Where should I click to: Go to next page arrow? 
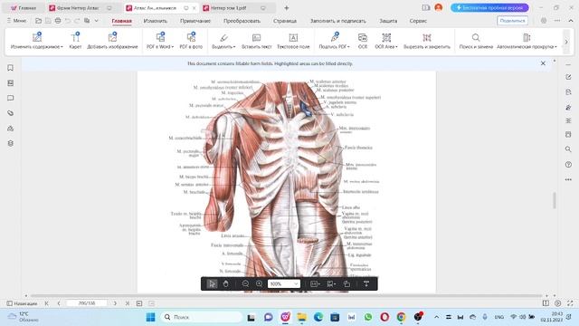point(115,303)
